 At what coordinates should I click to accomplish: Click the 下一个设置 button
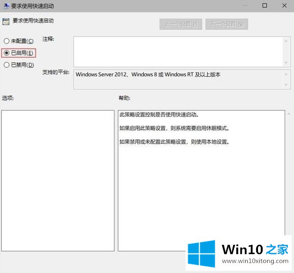click(x=227, y=24)
